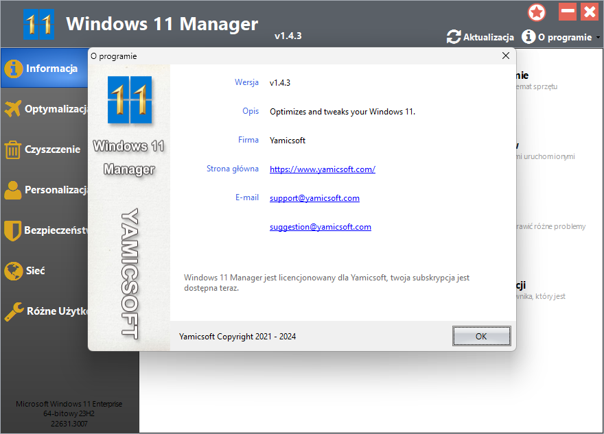The height and width of the screenshot is (434, 604).
Task: Expand the dropdown arrow beside O programie
Action: (x=598, y=38)
